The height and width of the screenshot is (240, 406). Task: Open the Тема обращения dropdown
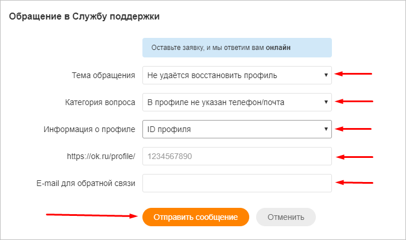click(x=237, y=75)
